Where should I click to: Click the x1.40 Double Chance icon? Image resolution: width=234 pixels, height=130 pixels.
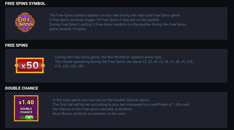(26, 108)
